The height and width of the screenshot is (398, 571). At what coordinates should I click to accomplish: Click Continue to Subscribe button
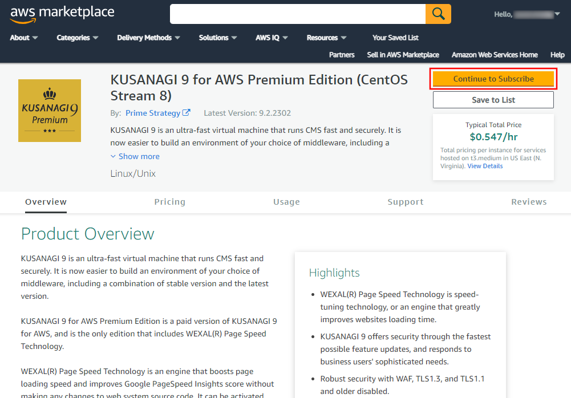[x=493, y=79]
